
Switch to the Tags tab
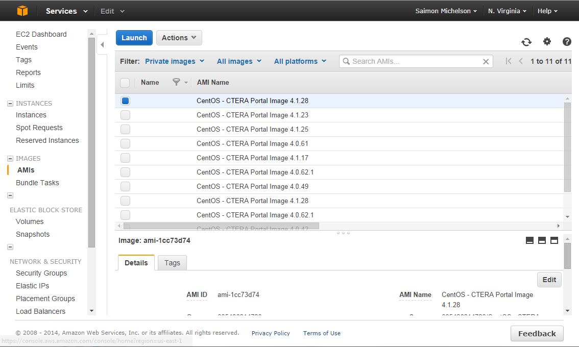172,263
